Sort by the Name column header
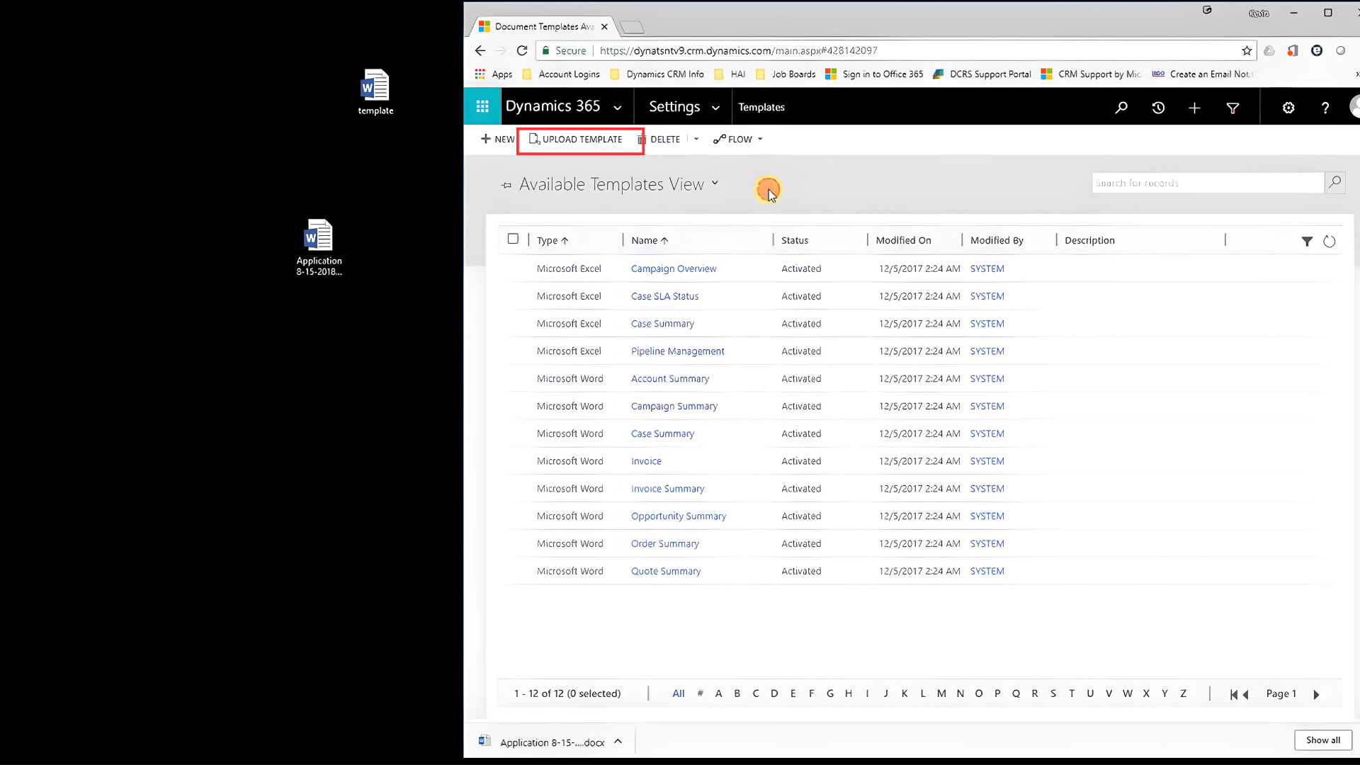Image resolution: width=1360 pixels, height=765 pixels. pos(650,240)
